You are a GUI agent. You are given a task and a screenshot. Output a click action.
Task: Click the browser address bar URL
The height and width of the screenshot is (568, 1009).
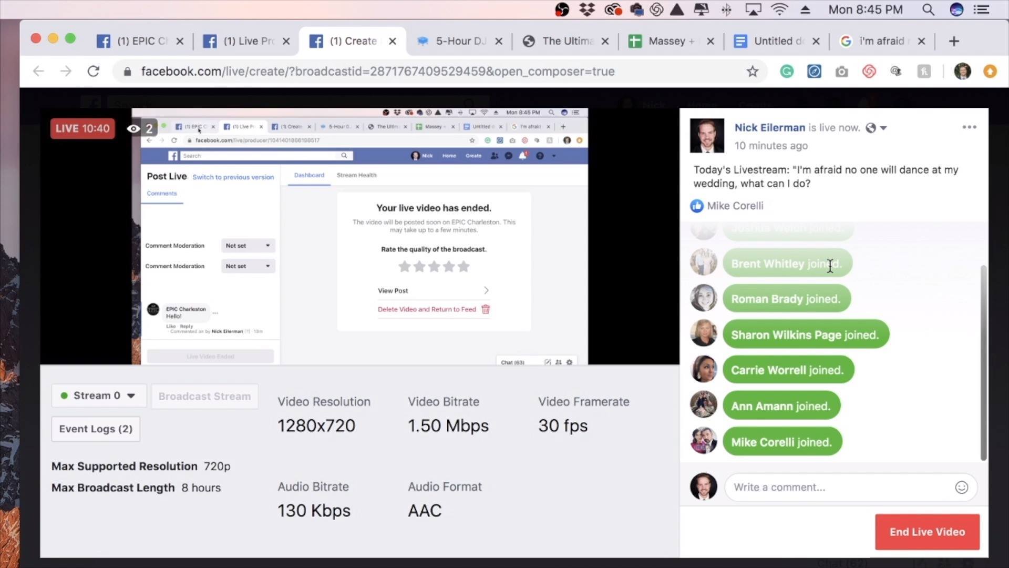pos(377,71)
